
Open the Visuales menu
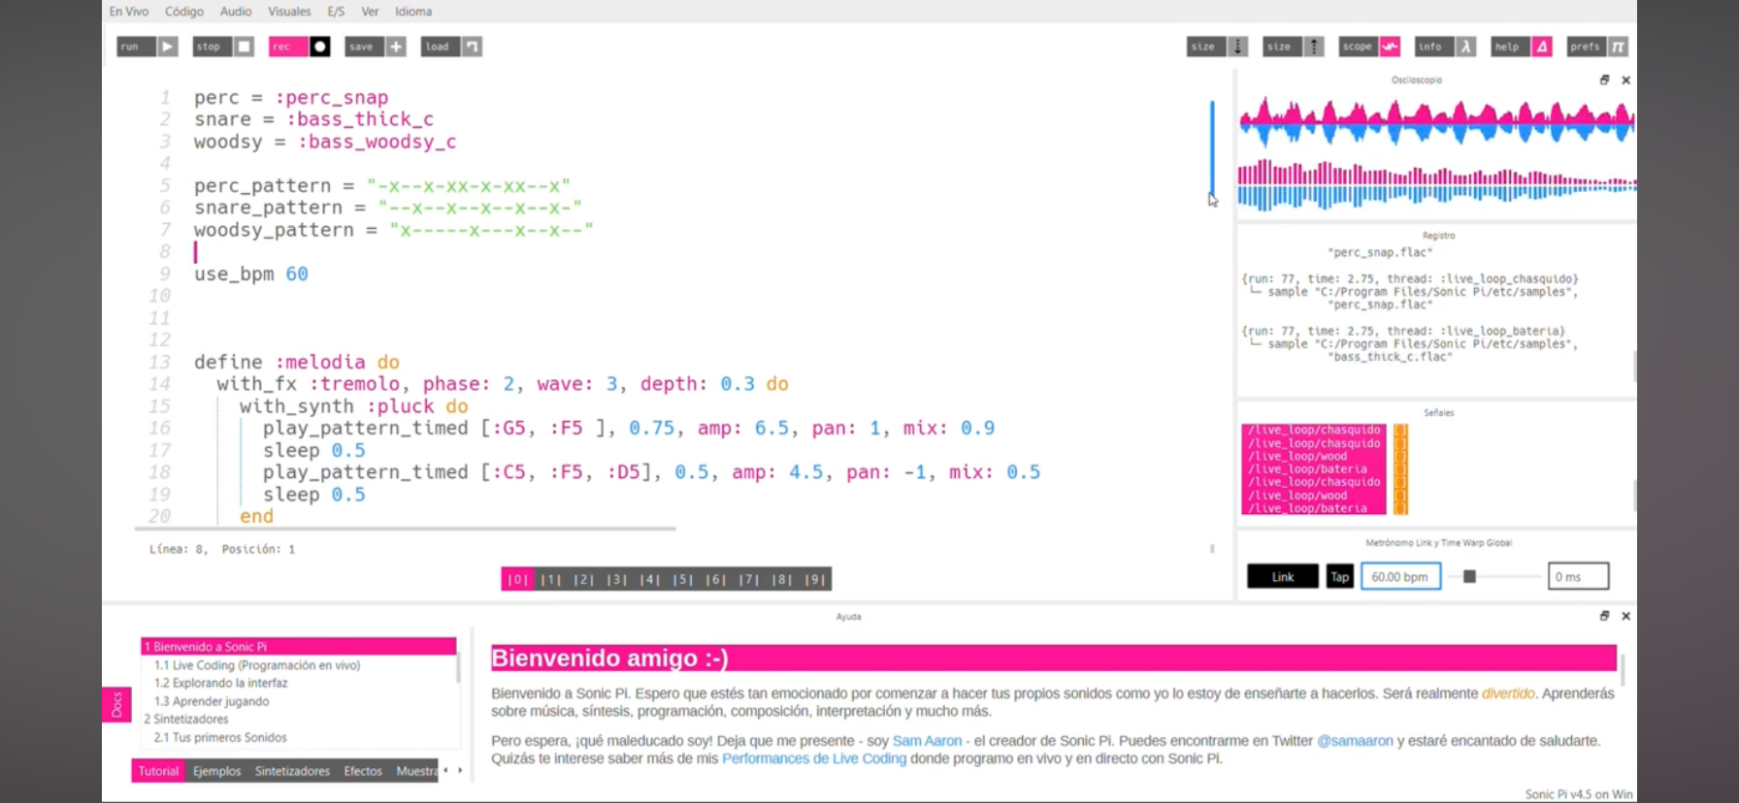click(289, 12)
